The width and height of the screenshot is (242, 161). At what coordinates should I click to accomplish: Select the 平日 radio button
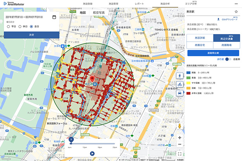point(8,27)
